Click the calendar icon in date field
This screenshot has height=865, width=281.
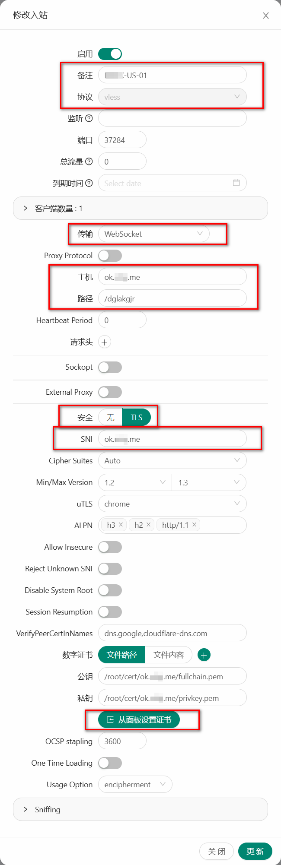point(236,183)
